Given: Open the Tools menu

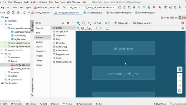Looking at the screenshot, I should (63, 2).
